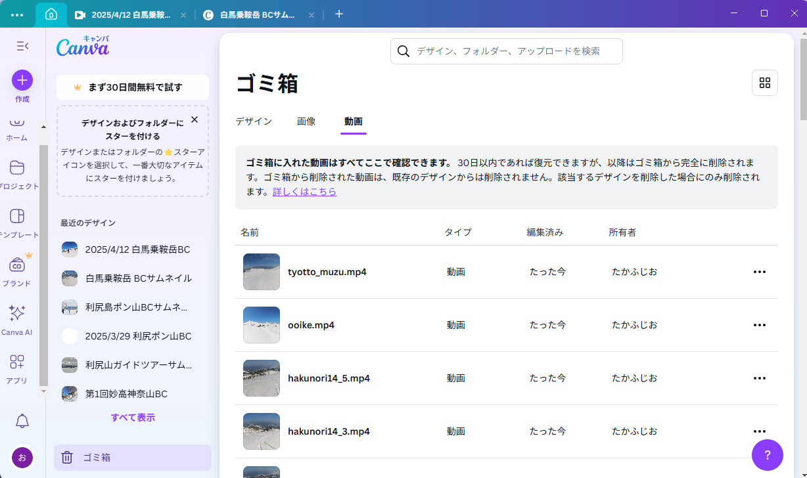The height and width of the screenshot is (478, 807).
Task: Click すべて表示 to show all designs
Action: tap(133, 418)
